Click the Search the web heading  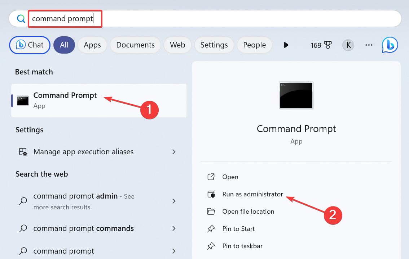[42, 174]
